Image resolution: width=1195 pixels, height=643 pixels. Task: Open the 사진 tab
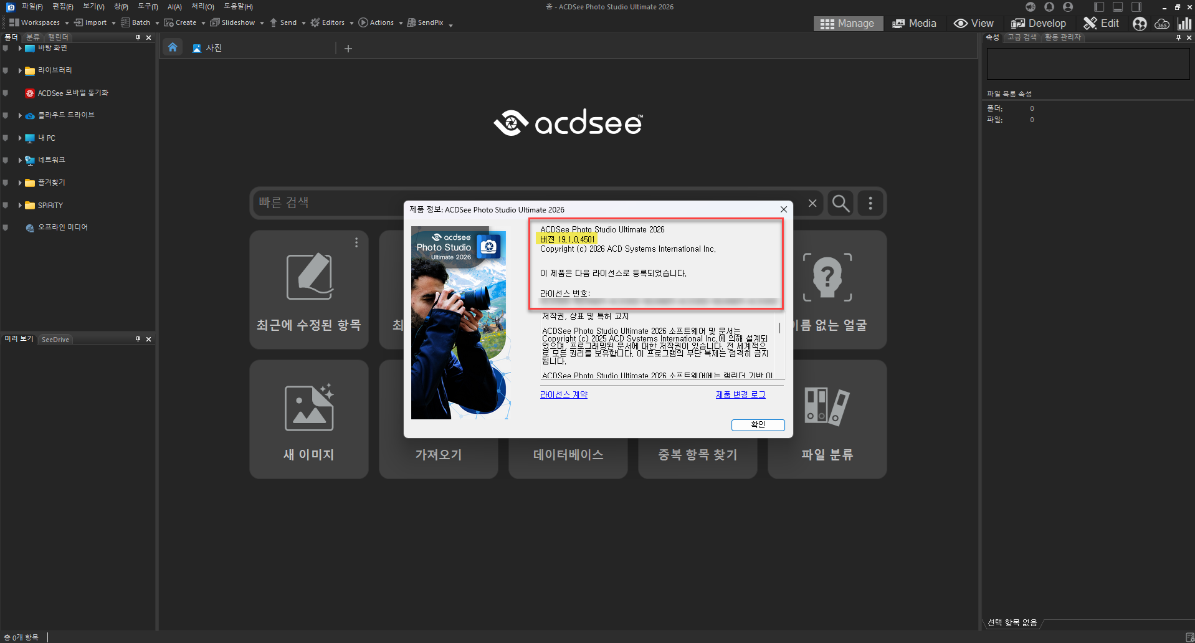click(x=207, y=48)
